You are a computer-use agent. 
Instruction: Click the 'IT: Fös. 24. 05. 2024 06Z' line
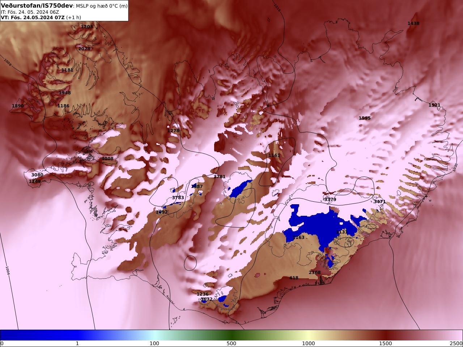pyautogui.click(x=30, y=12)
